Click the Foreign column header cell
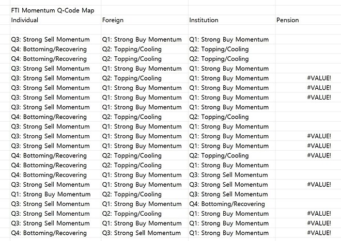Viewport: 341px width, 241px height. (x=113, y=20)
